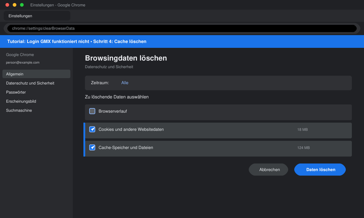Focus the chrome://settings address bar
364x218 pixels.
pos(182,28)
